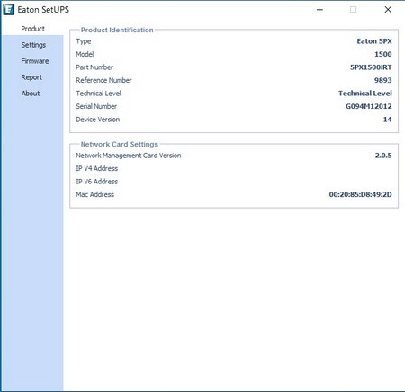Image resolution: width=405 pixels, height=392 pixels.
Task: Select the serial number value G094M12012
Action: 369,106
